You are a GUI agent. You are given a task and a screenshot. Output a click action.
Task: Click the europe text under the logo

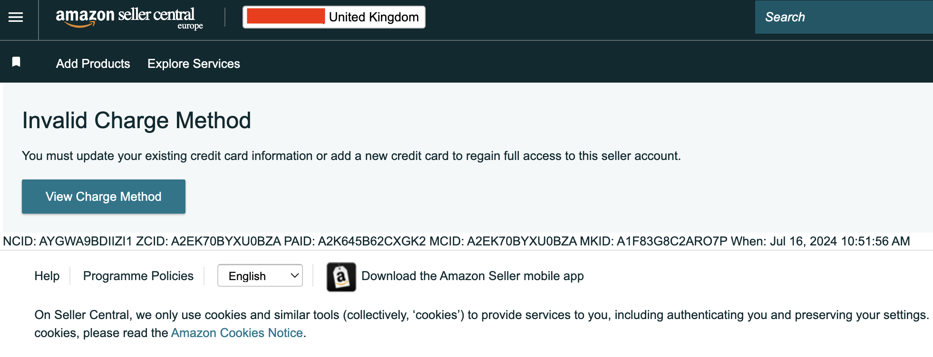pos(190,26)
